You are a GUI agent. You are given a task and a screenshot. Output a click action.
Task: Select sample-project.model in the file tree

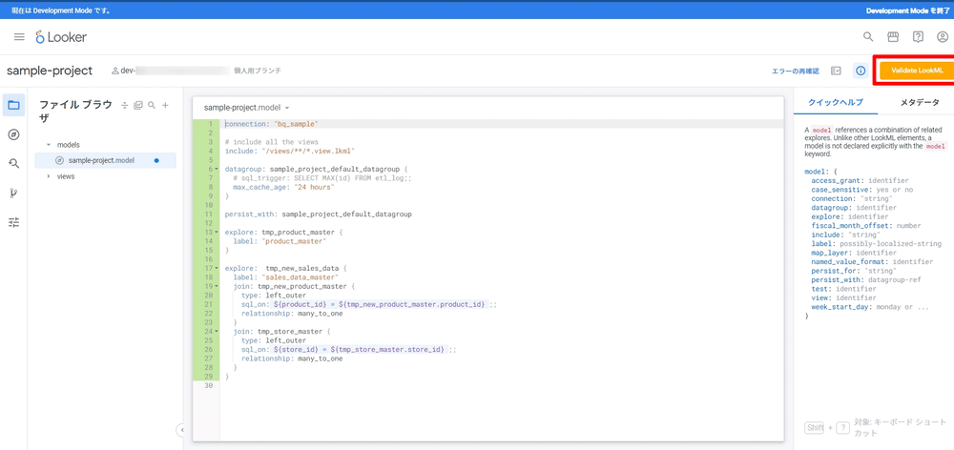tap(105, 160)
